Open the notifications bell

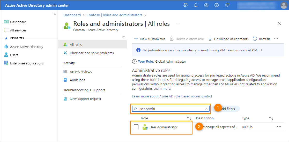click(x=196, y=5)
